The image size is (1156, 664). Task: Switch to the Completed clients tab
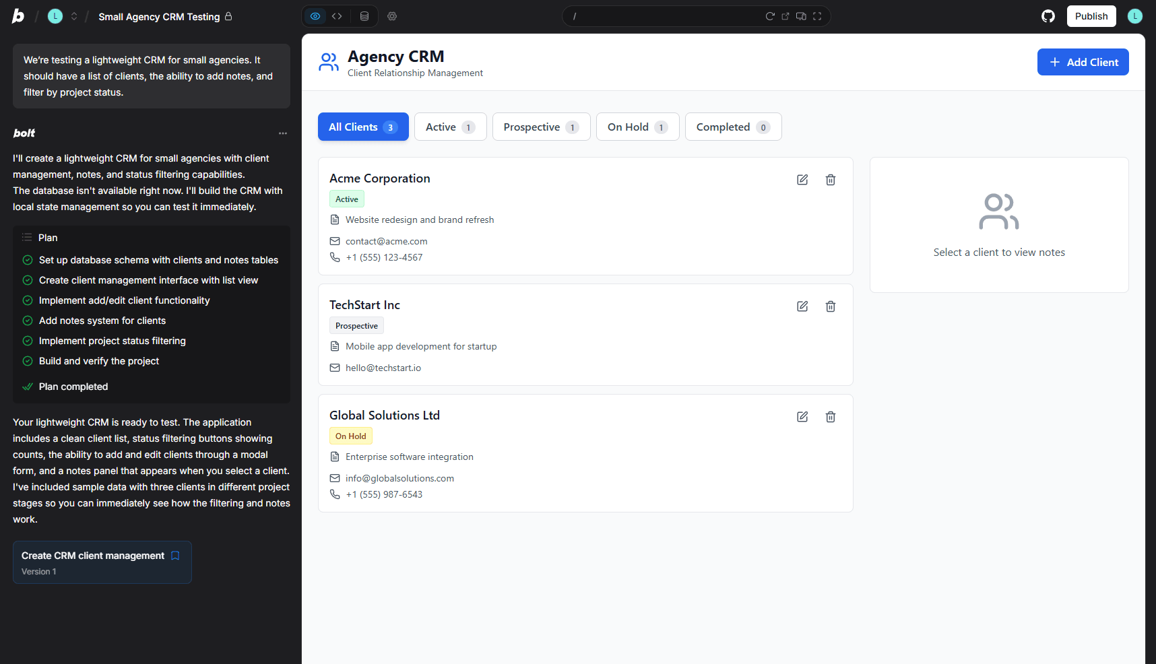point(732,127)
